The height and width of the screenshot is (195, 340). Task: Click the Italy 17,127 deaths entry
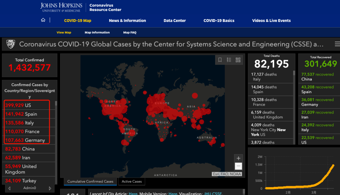point(270,77)
